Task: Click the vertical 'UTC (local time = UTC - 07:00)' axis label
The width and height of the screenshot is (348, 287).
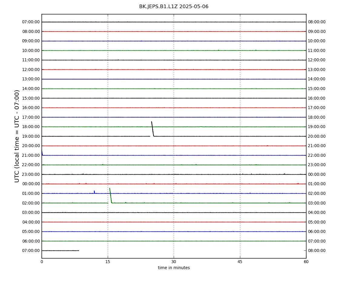Action: click(x=17, y=136)
